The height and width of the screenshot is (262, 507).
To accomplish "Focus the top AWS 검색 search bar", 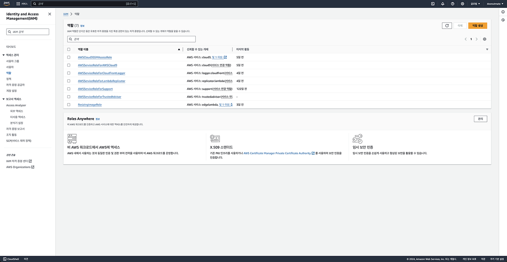I will click(x=85, y=4).
